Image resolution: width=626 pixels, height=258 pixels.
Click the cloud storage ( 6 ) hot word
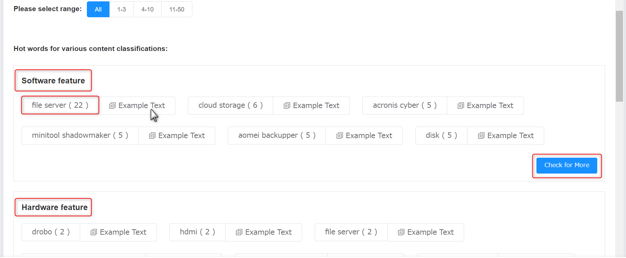pos(231,106)
